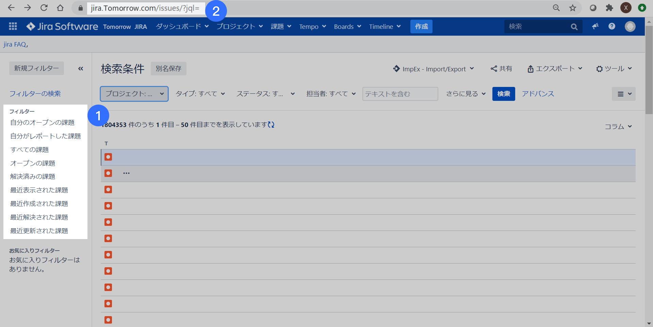Open the user profile avatar

[x=630, y=26]
